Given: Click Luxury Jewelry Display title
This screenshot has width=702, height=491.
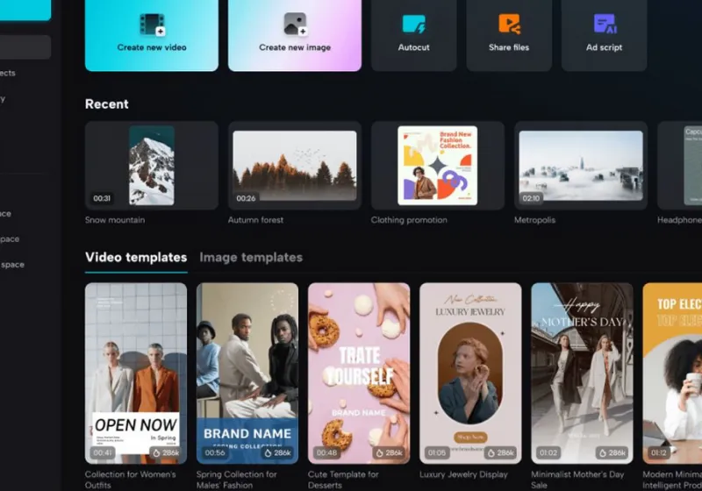Looking at the screenshot, I should tap(464, 474).
